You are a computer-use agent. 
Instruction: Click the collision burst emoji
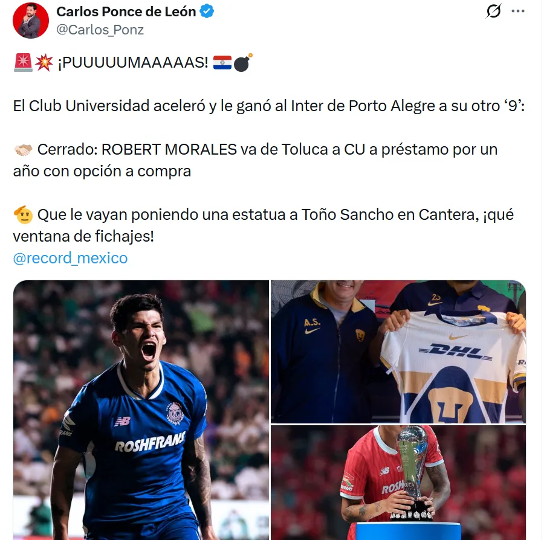(x=44, y=63)
